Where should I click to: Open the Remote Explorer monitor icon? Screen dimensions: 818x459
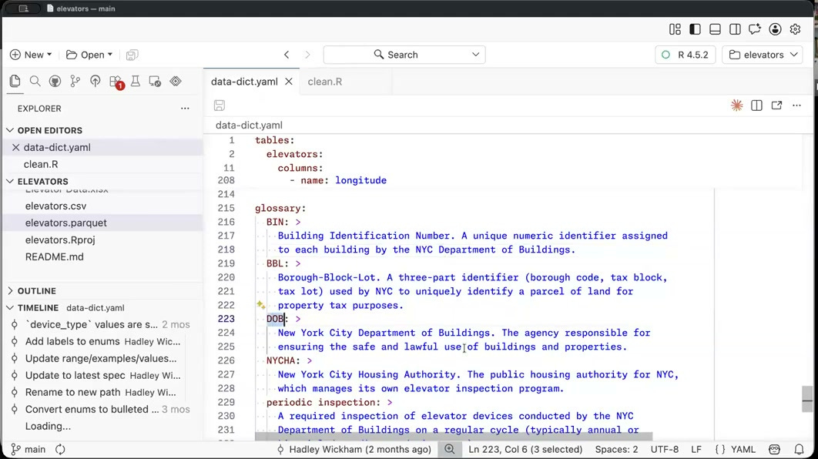coord(155,81)
